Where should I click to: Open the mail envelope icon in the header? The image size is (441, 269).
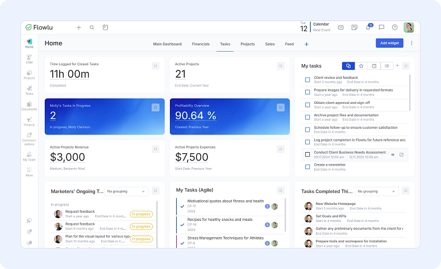(x=340, y=27)
